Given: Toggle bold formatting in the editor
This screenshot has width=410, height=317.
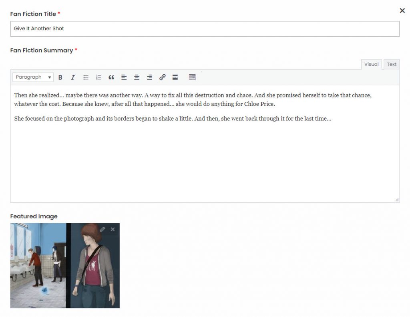Looking at the screenshot, I should coord(60,77).
